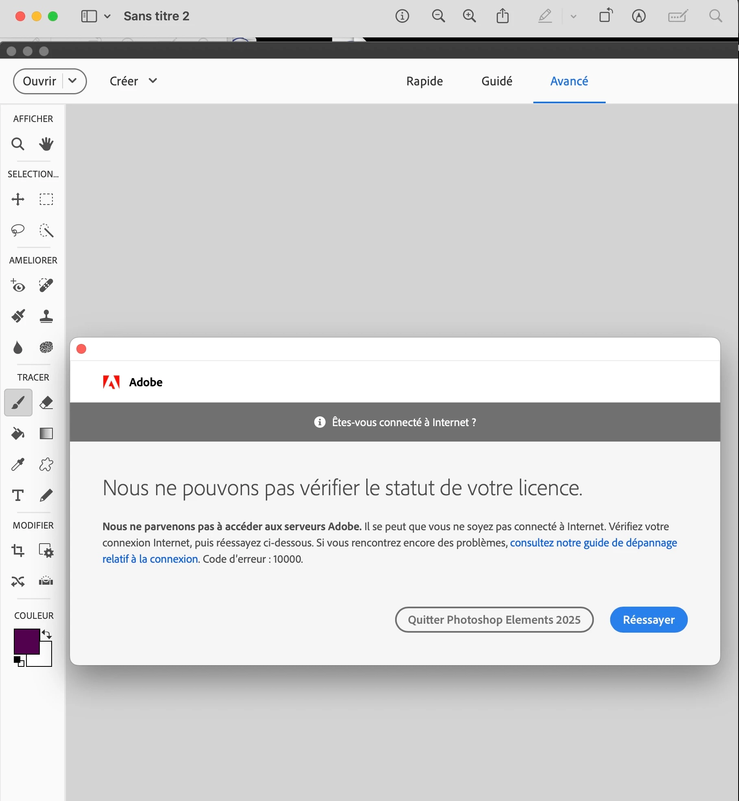The image size is (739, 801).
Task: Select the Custom Shape tool
Action: 46,464
